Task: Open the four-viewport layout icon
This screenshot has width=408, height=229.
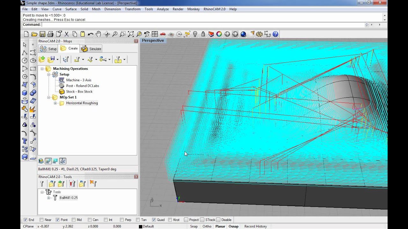Action: pos(155,34)
